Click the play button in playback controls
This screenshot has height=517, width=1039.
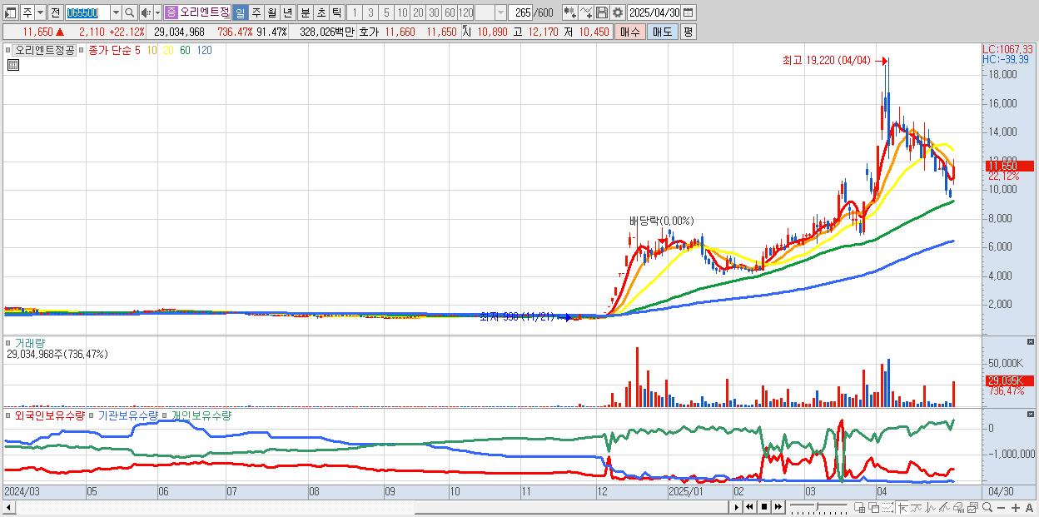point(737,507)
